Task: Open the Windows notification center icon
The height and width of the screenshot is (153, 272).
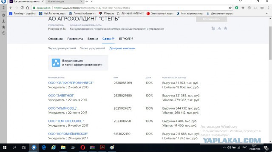Action: (266, 147)
